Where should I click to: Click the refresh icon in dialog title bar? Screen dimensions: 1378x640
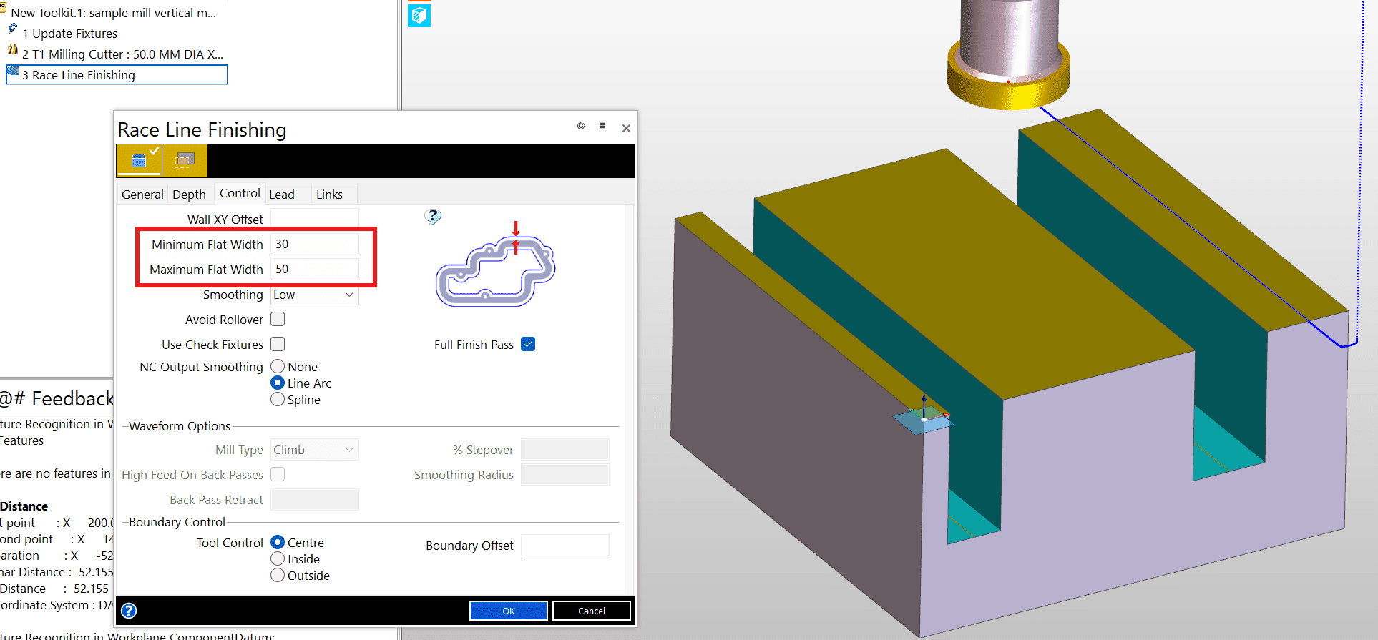click(581, 126)
